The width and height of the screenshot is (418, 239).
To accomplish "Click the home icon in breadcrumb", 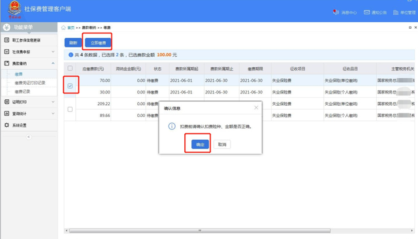I will pos(63,27).
